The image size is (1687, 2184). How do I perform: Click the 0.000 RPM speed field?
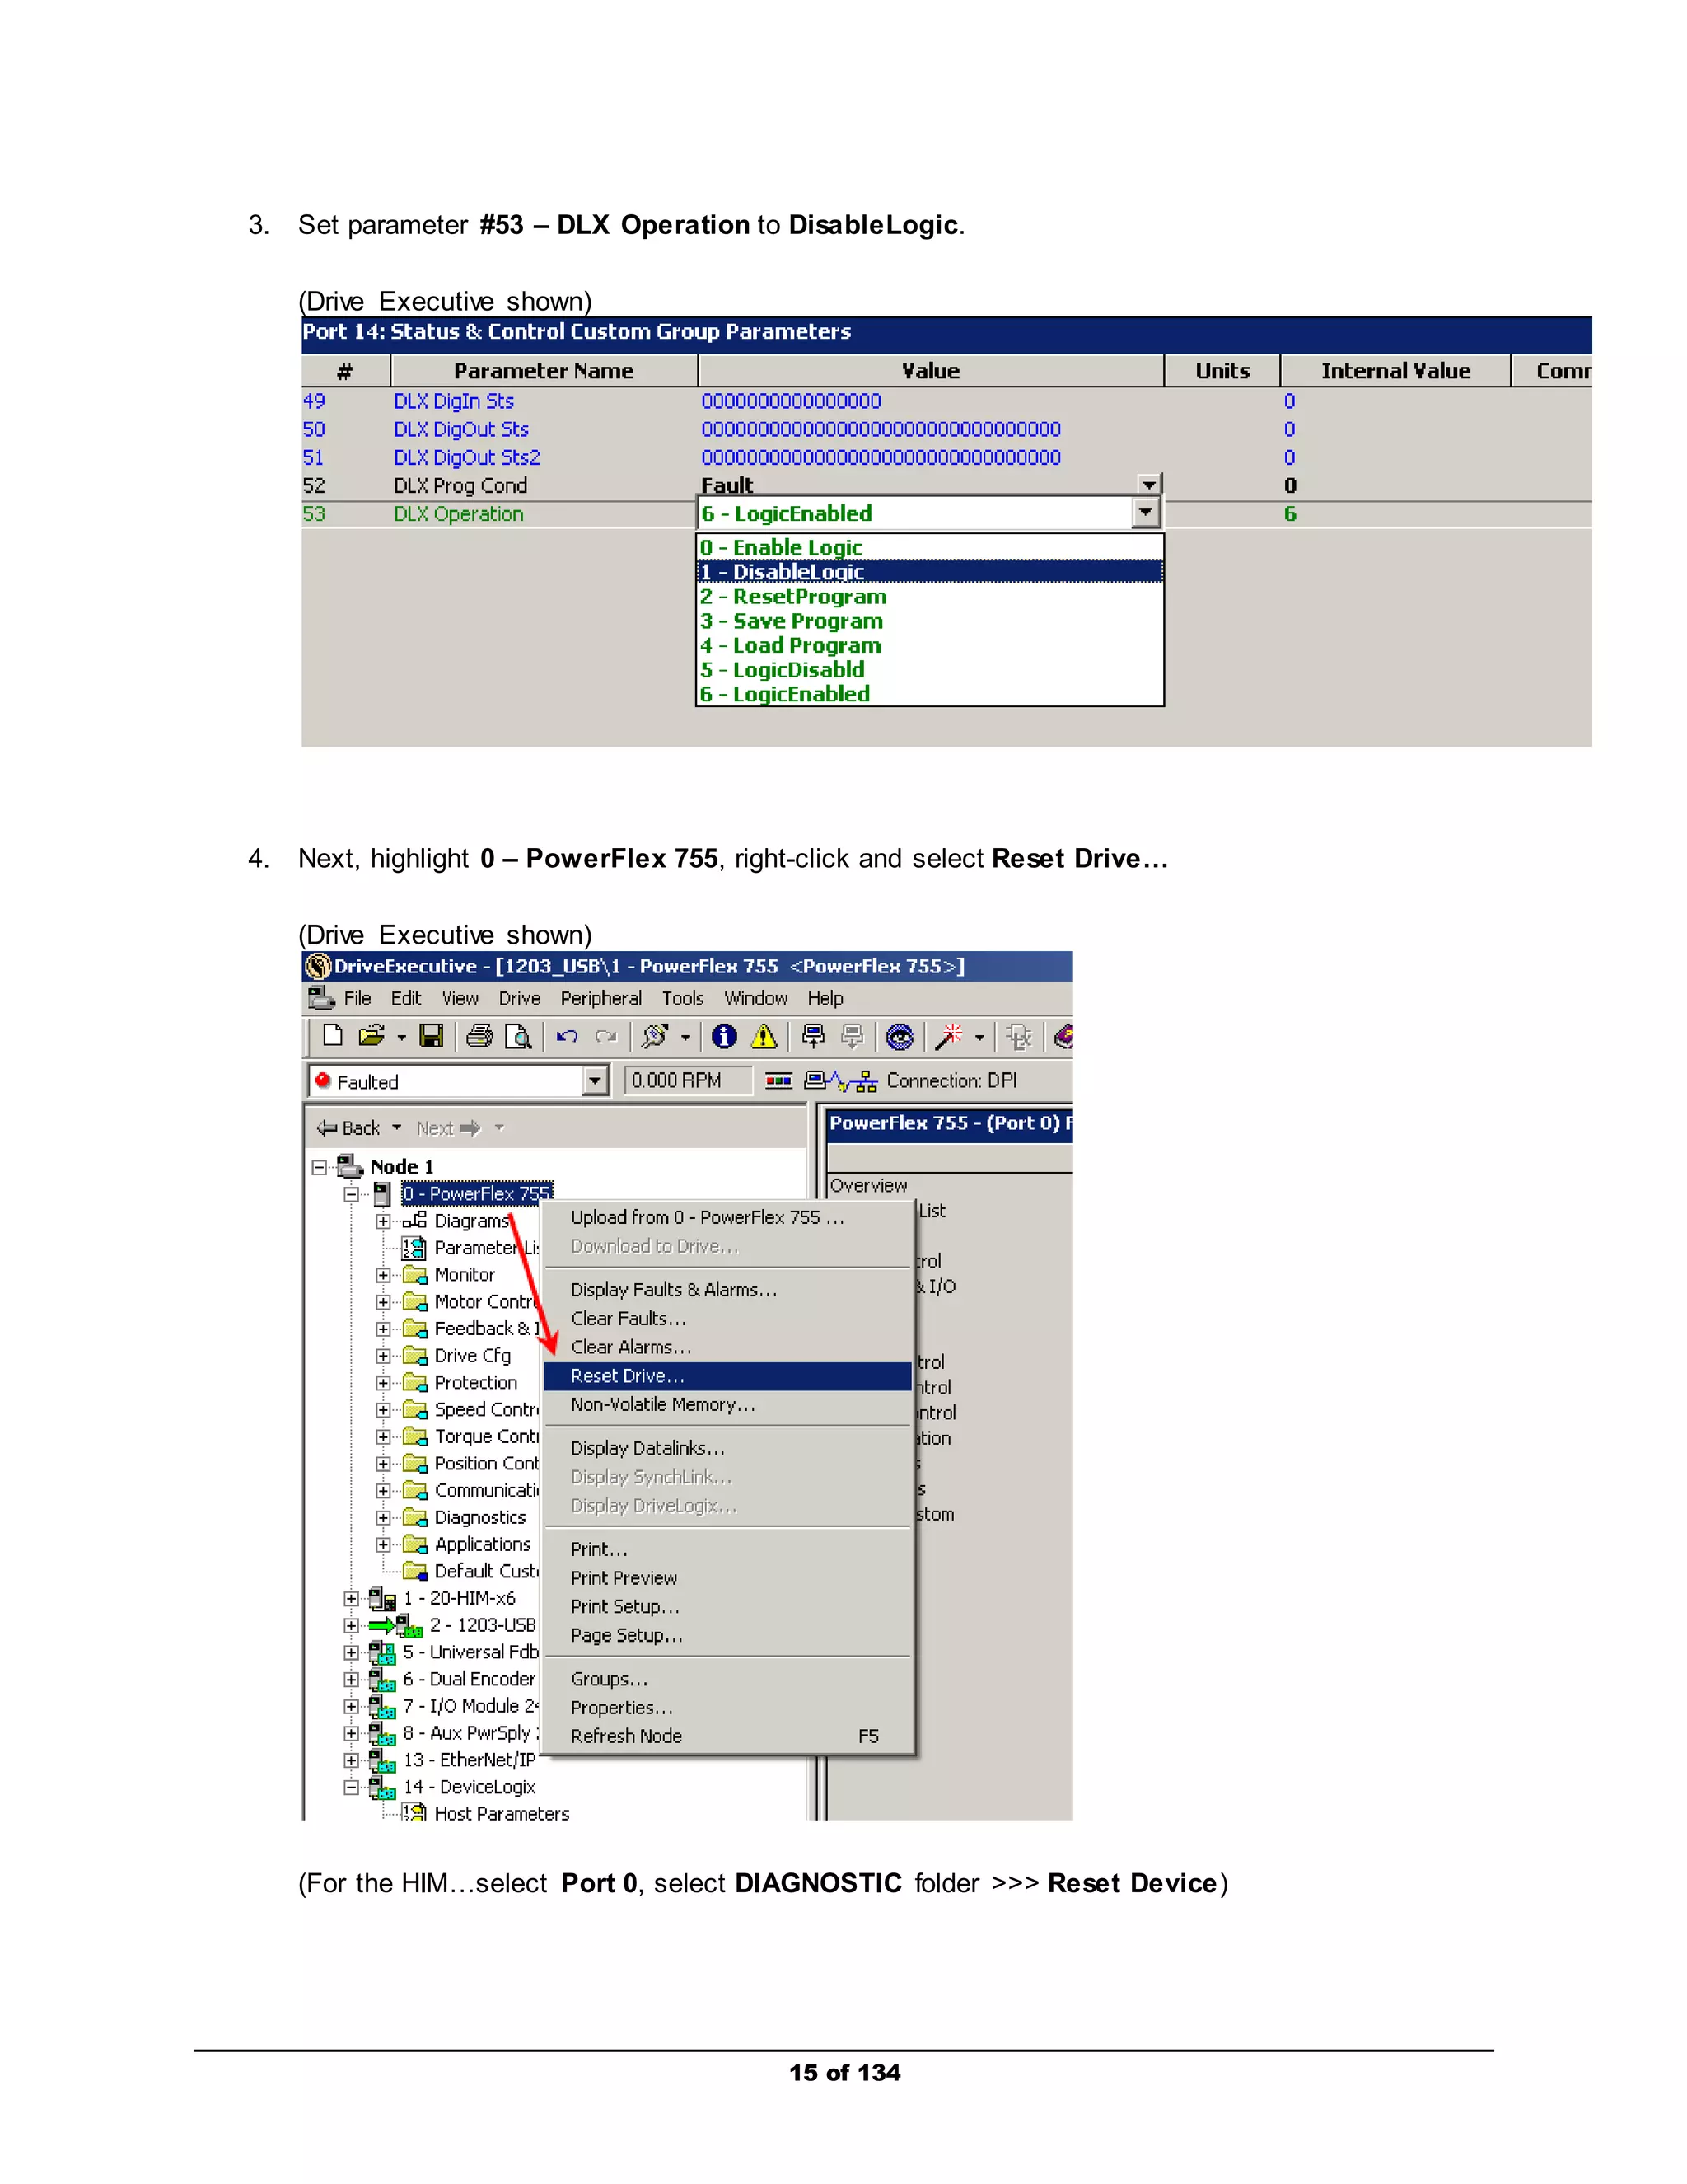pos(689,1080)
